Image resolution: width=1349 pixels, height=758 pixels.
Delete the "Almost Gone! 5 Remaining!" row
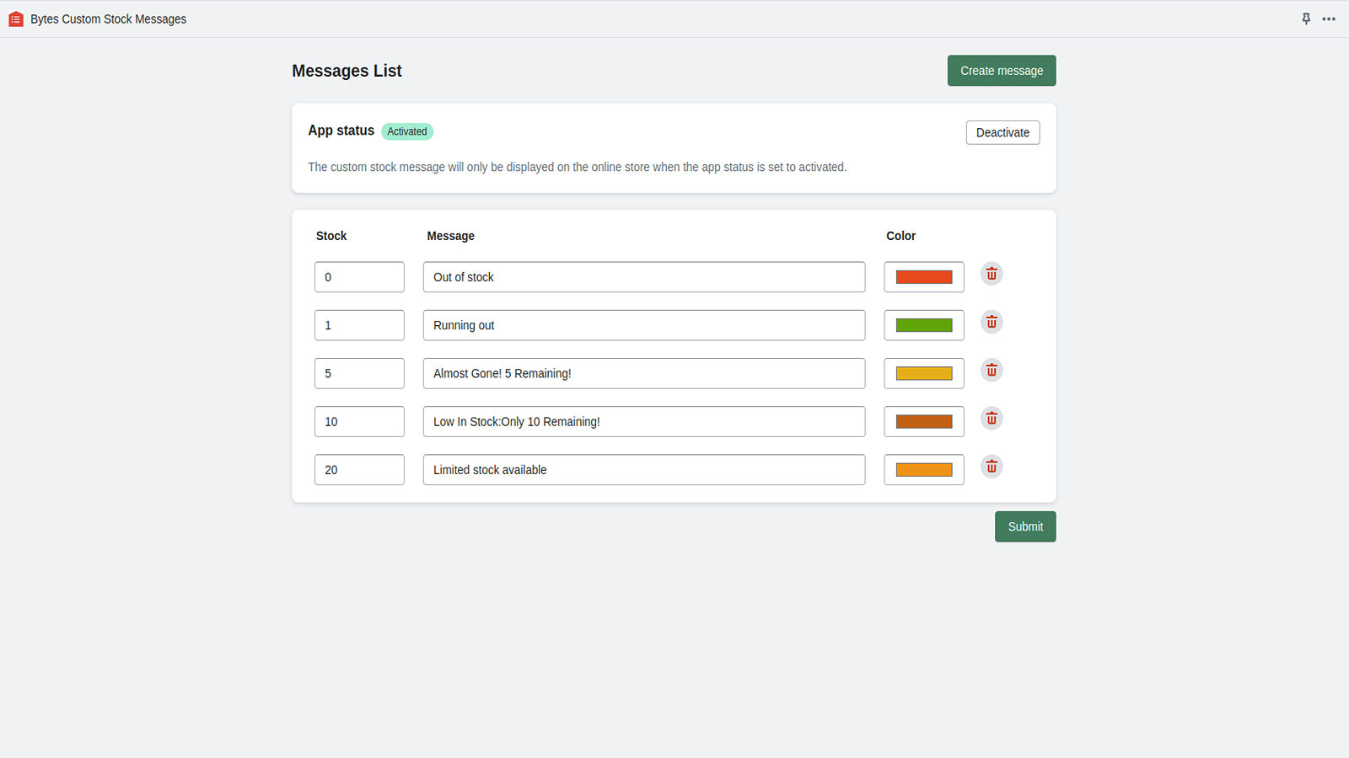click(992, 371)
